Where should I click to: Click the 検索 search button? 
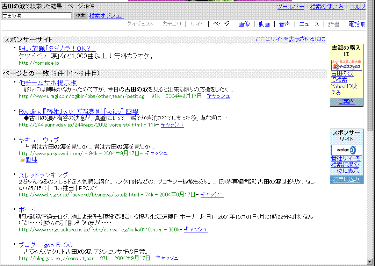click(80, 15)
